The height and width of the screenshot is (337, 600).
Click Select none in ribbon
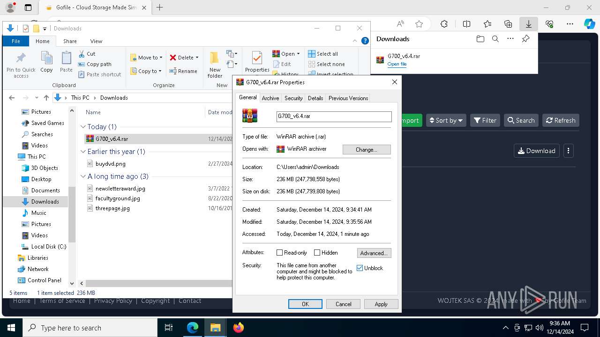pos(326,64)
